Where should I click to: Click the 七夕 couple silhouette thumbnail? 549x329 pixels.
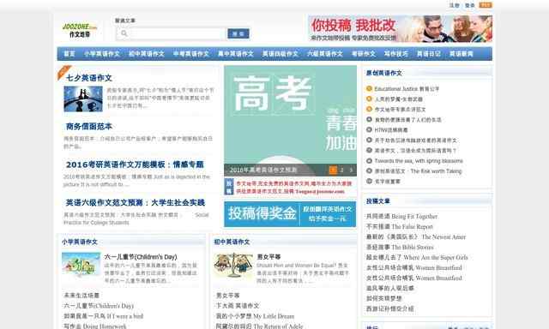point(83,99)
